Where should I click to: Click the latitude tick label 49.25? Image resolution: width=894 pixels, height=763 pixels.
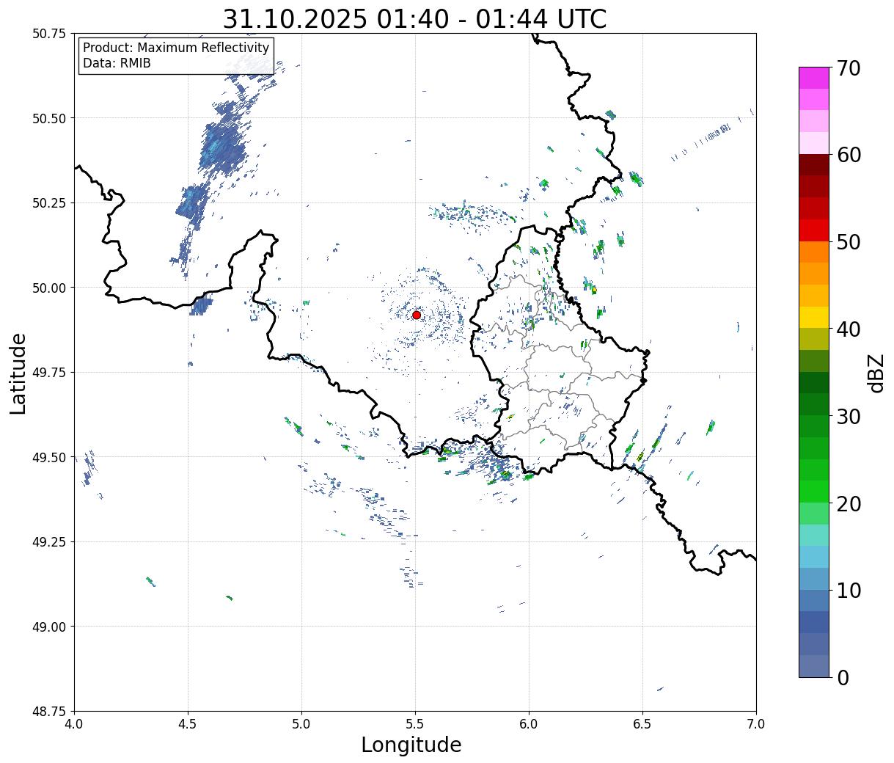pyautogui.click(x=49, y=542)
